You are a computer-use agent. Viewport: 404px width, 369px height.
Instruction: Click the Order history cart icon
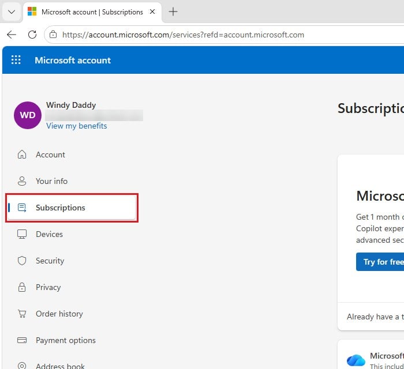coord(22,314)
